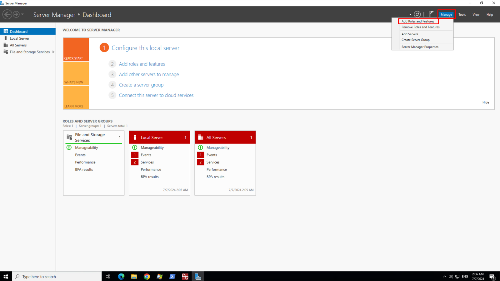Click the back navigation arrow

point(7,14)
